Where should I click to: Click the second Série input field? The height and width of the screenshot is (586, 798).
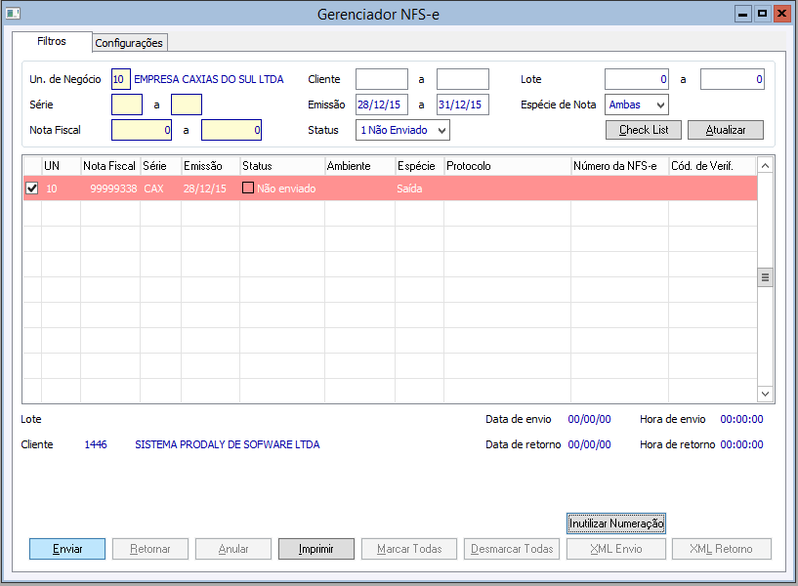pos(187,105)
